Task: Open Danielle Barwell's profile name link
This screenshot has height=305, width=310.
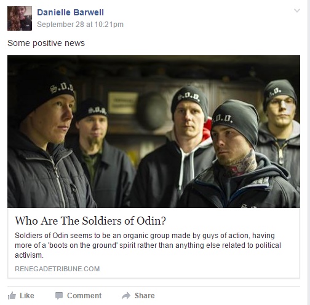Action: [x=70, y=12]
